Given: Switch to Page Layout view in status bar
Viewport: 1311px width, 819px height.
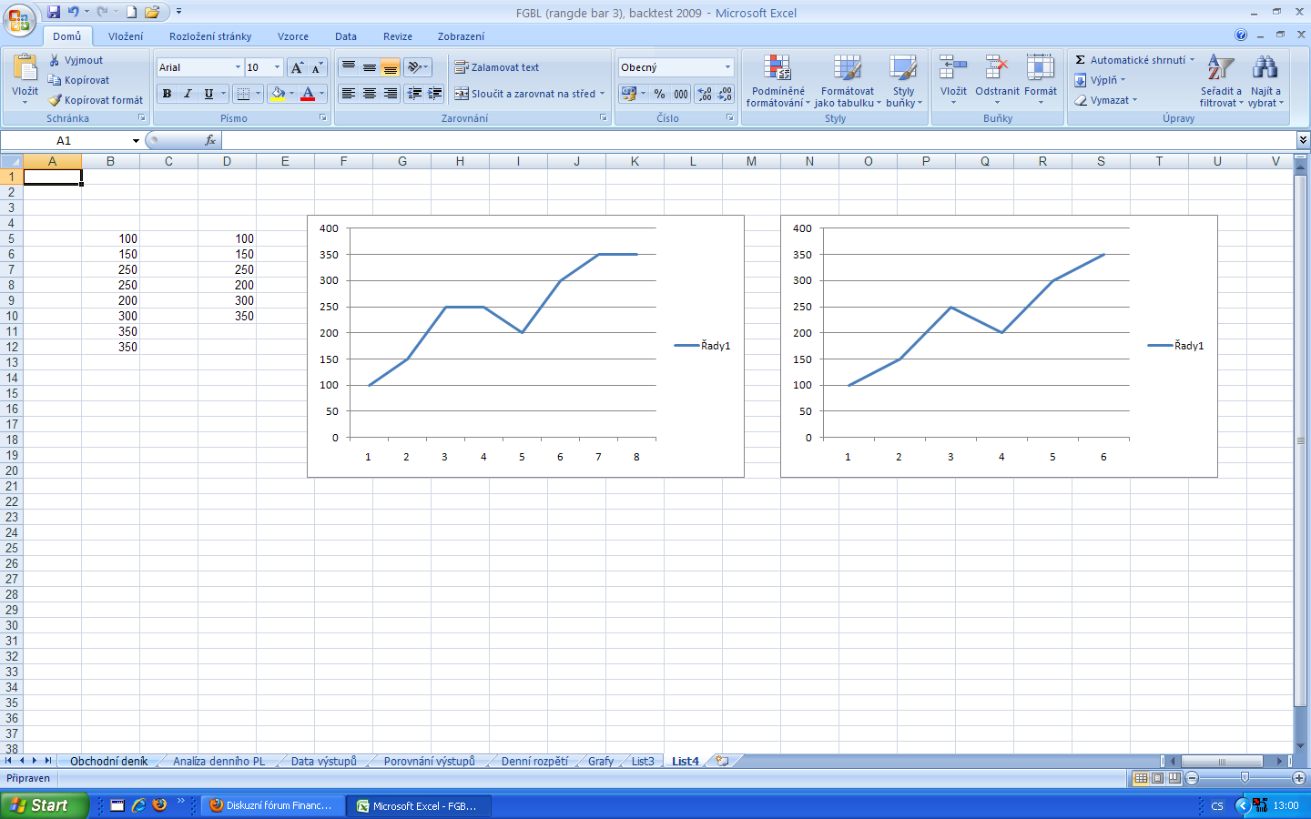Looking at the screenshot, I should [1157, 778].
